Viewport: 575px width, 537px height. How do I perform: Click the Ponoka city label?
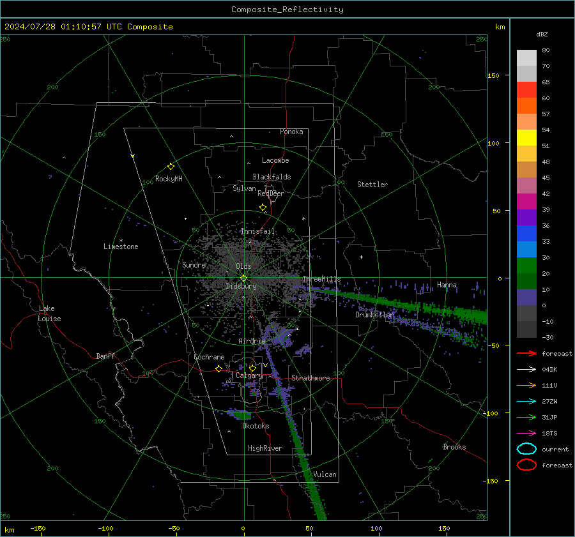coord(291,132)
